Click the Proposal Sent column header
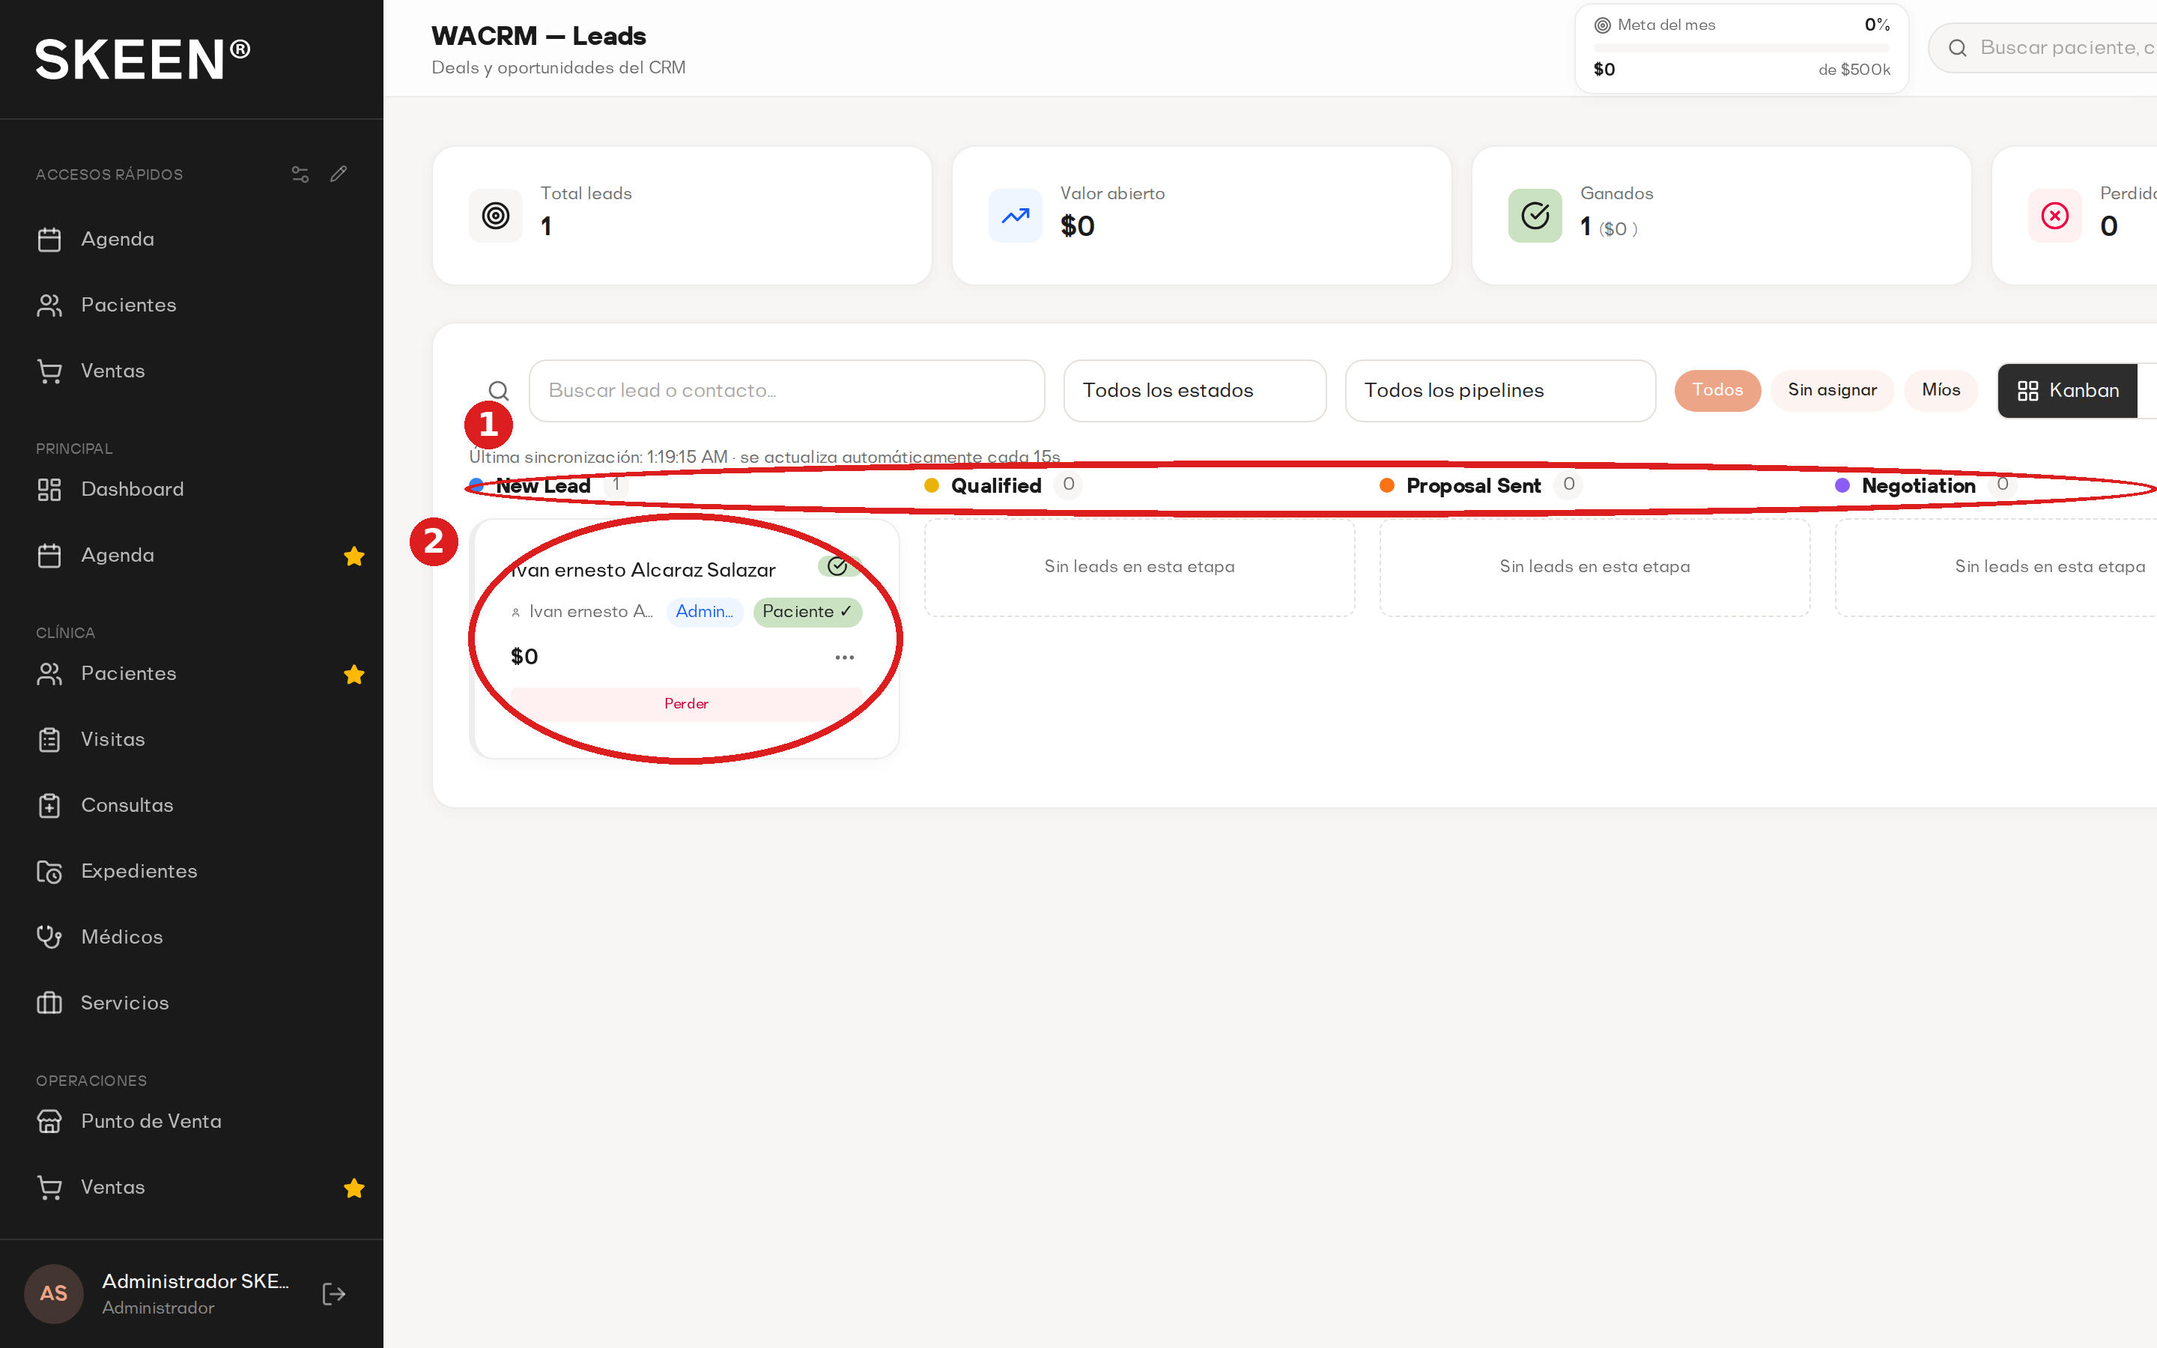 [x=1473, y=486]
